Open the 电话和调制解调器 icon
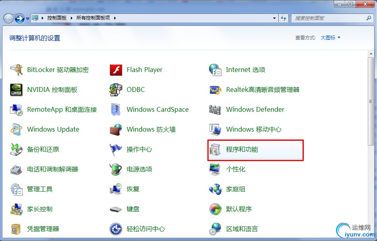The width and height of the screenshot is (377, 241). [x=16, y=169]
